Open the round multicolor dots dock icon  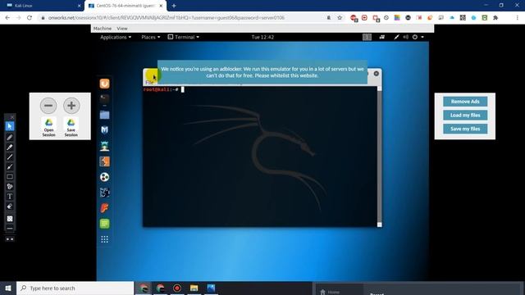click(104, 177)
